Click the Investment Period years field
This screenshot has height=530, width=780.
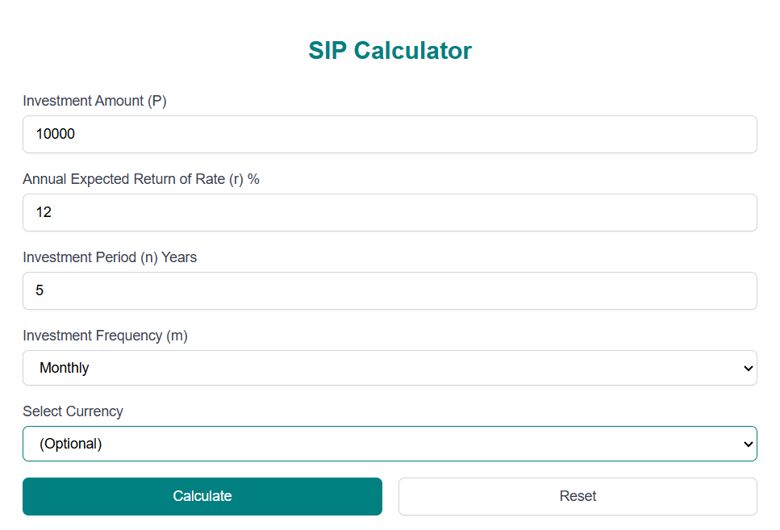click(390, 290)
